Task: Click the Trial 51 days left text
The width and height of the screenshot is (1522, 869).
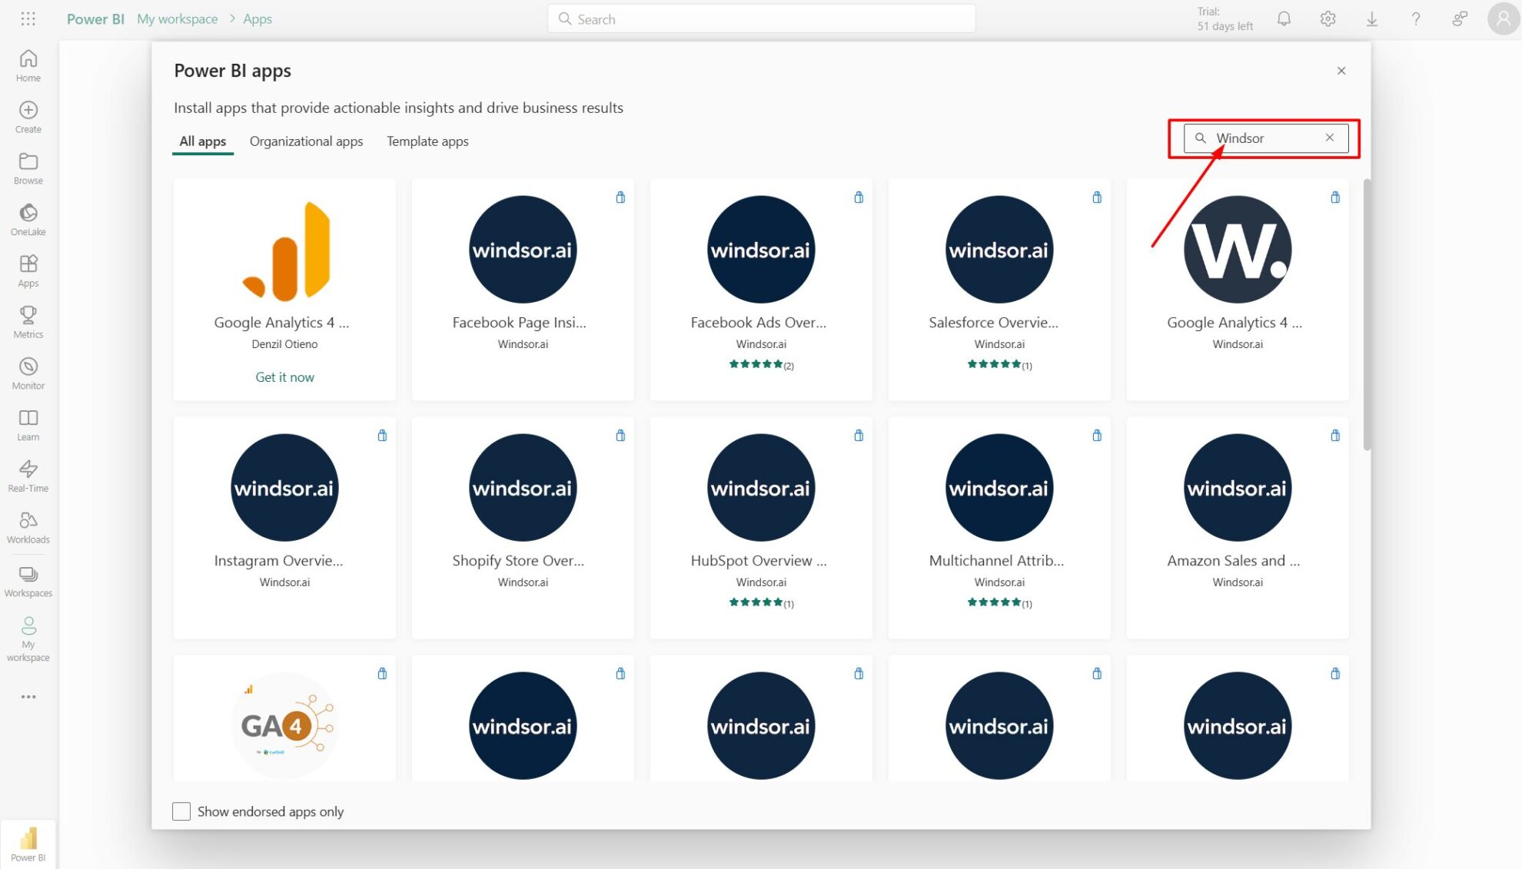Action: (1225, 18)
